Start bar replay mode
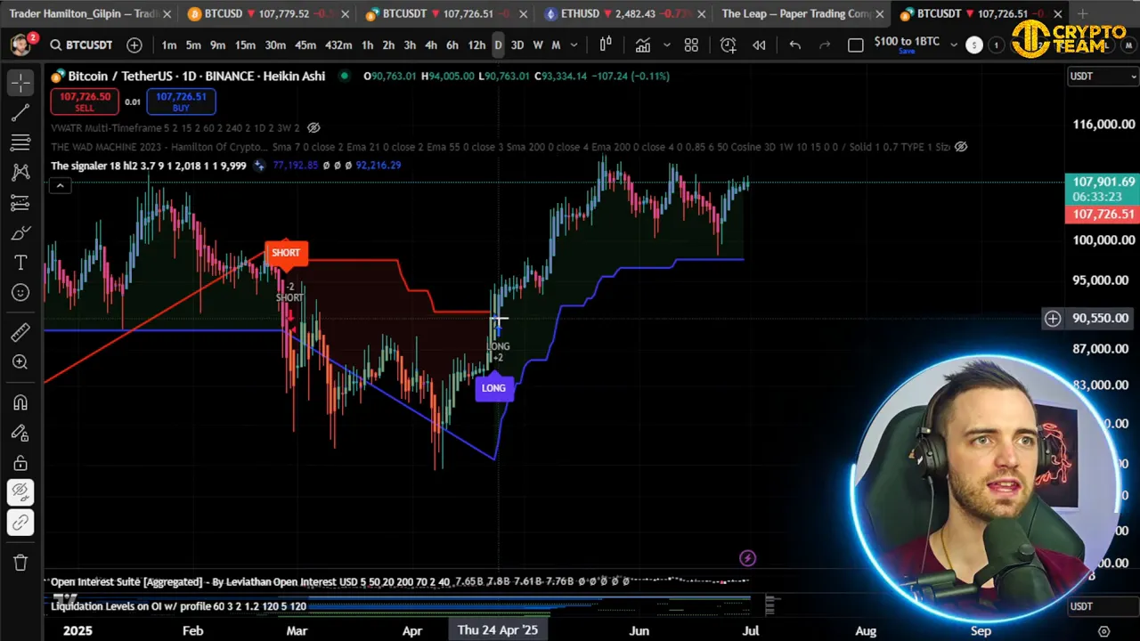This screenshot has height=641, width=1140. (759, 45)
